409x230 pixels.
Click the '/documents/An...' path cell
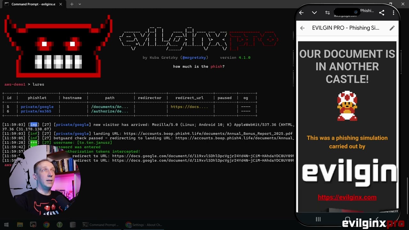[110, 107]
